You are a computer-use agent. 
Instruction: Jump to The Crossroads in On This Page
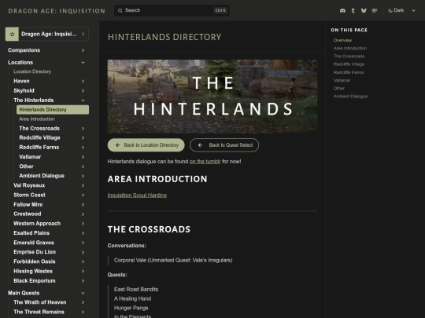[349, 57]
